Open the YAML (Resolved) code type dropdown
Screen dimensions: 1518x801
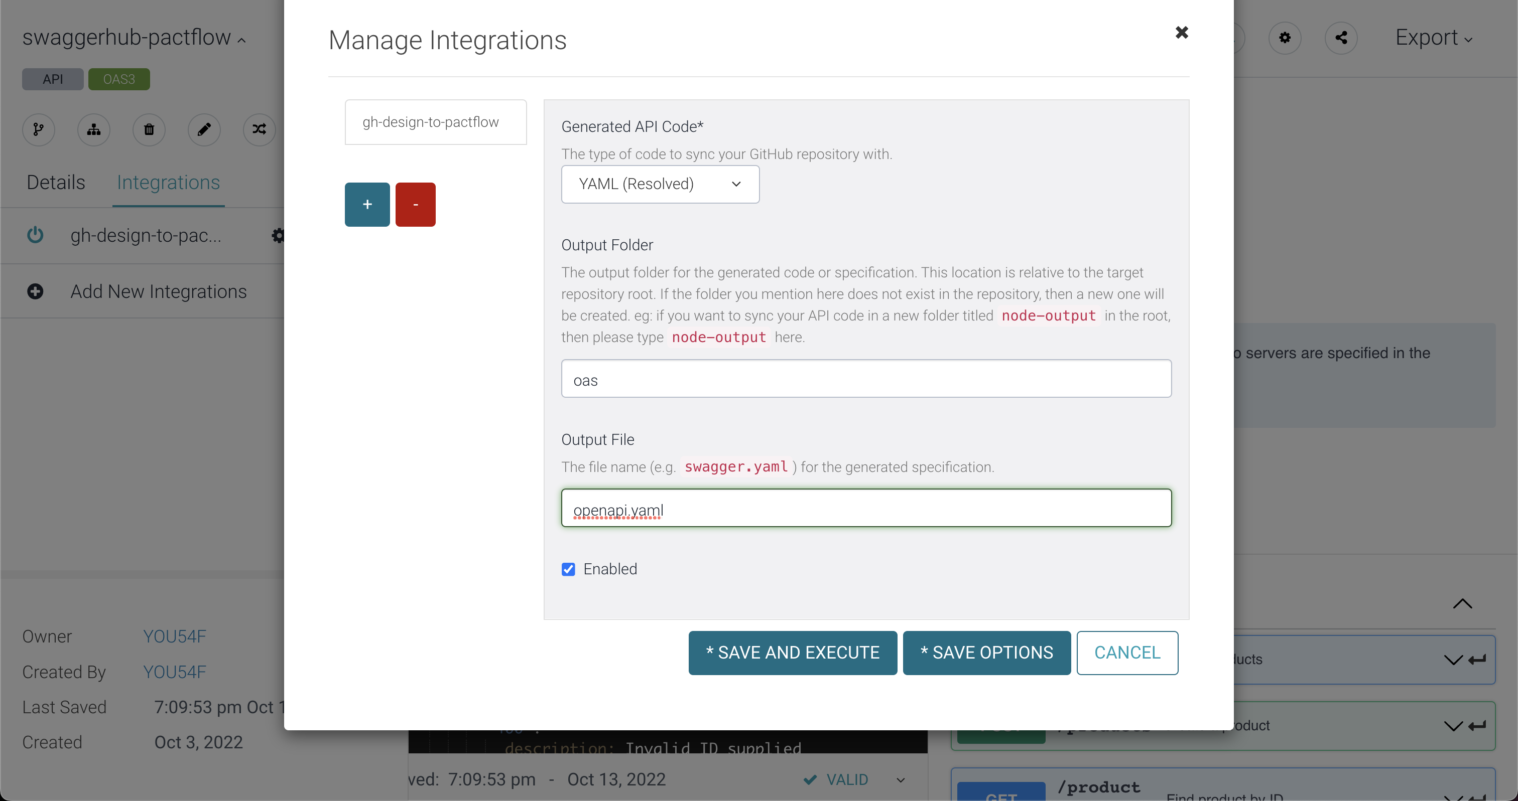tap(660, 185)
